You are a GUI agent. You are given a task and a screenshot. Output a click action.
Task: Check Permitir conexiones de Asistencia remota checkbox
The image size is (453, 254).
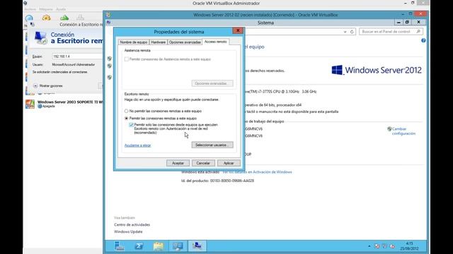point(127,59)
